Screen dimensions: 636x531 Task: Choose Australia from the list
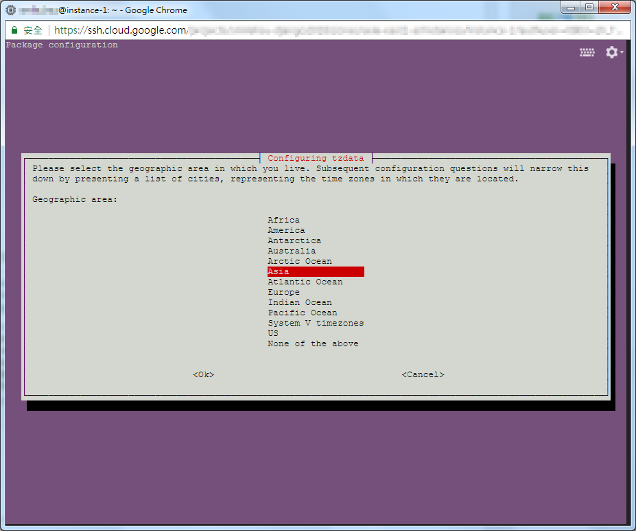(x=292, y=251)
